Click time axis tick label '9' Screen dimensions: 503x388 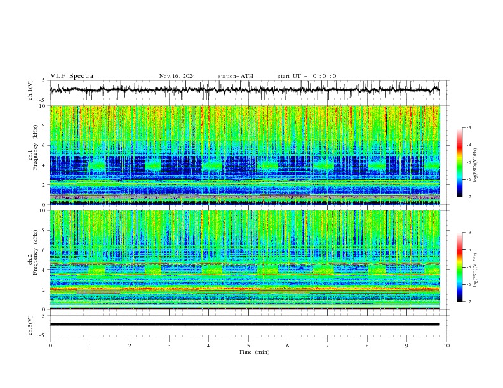point(406,346)
